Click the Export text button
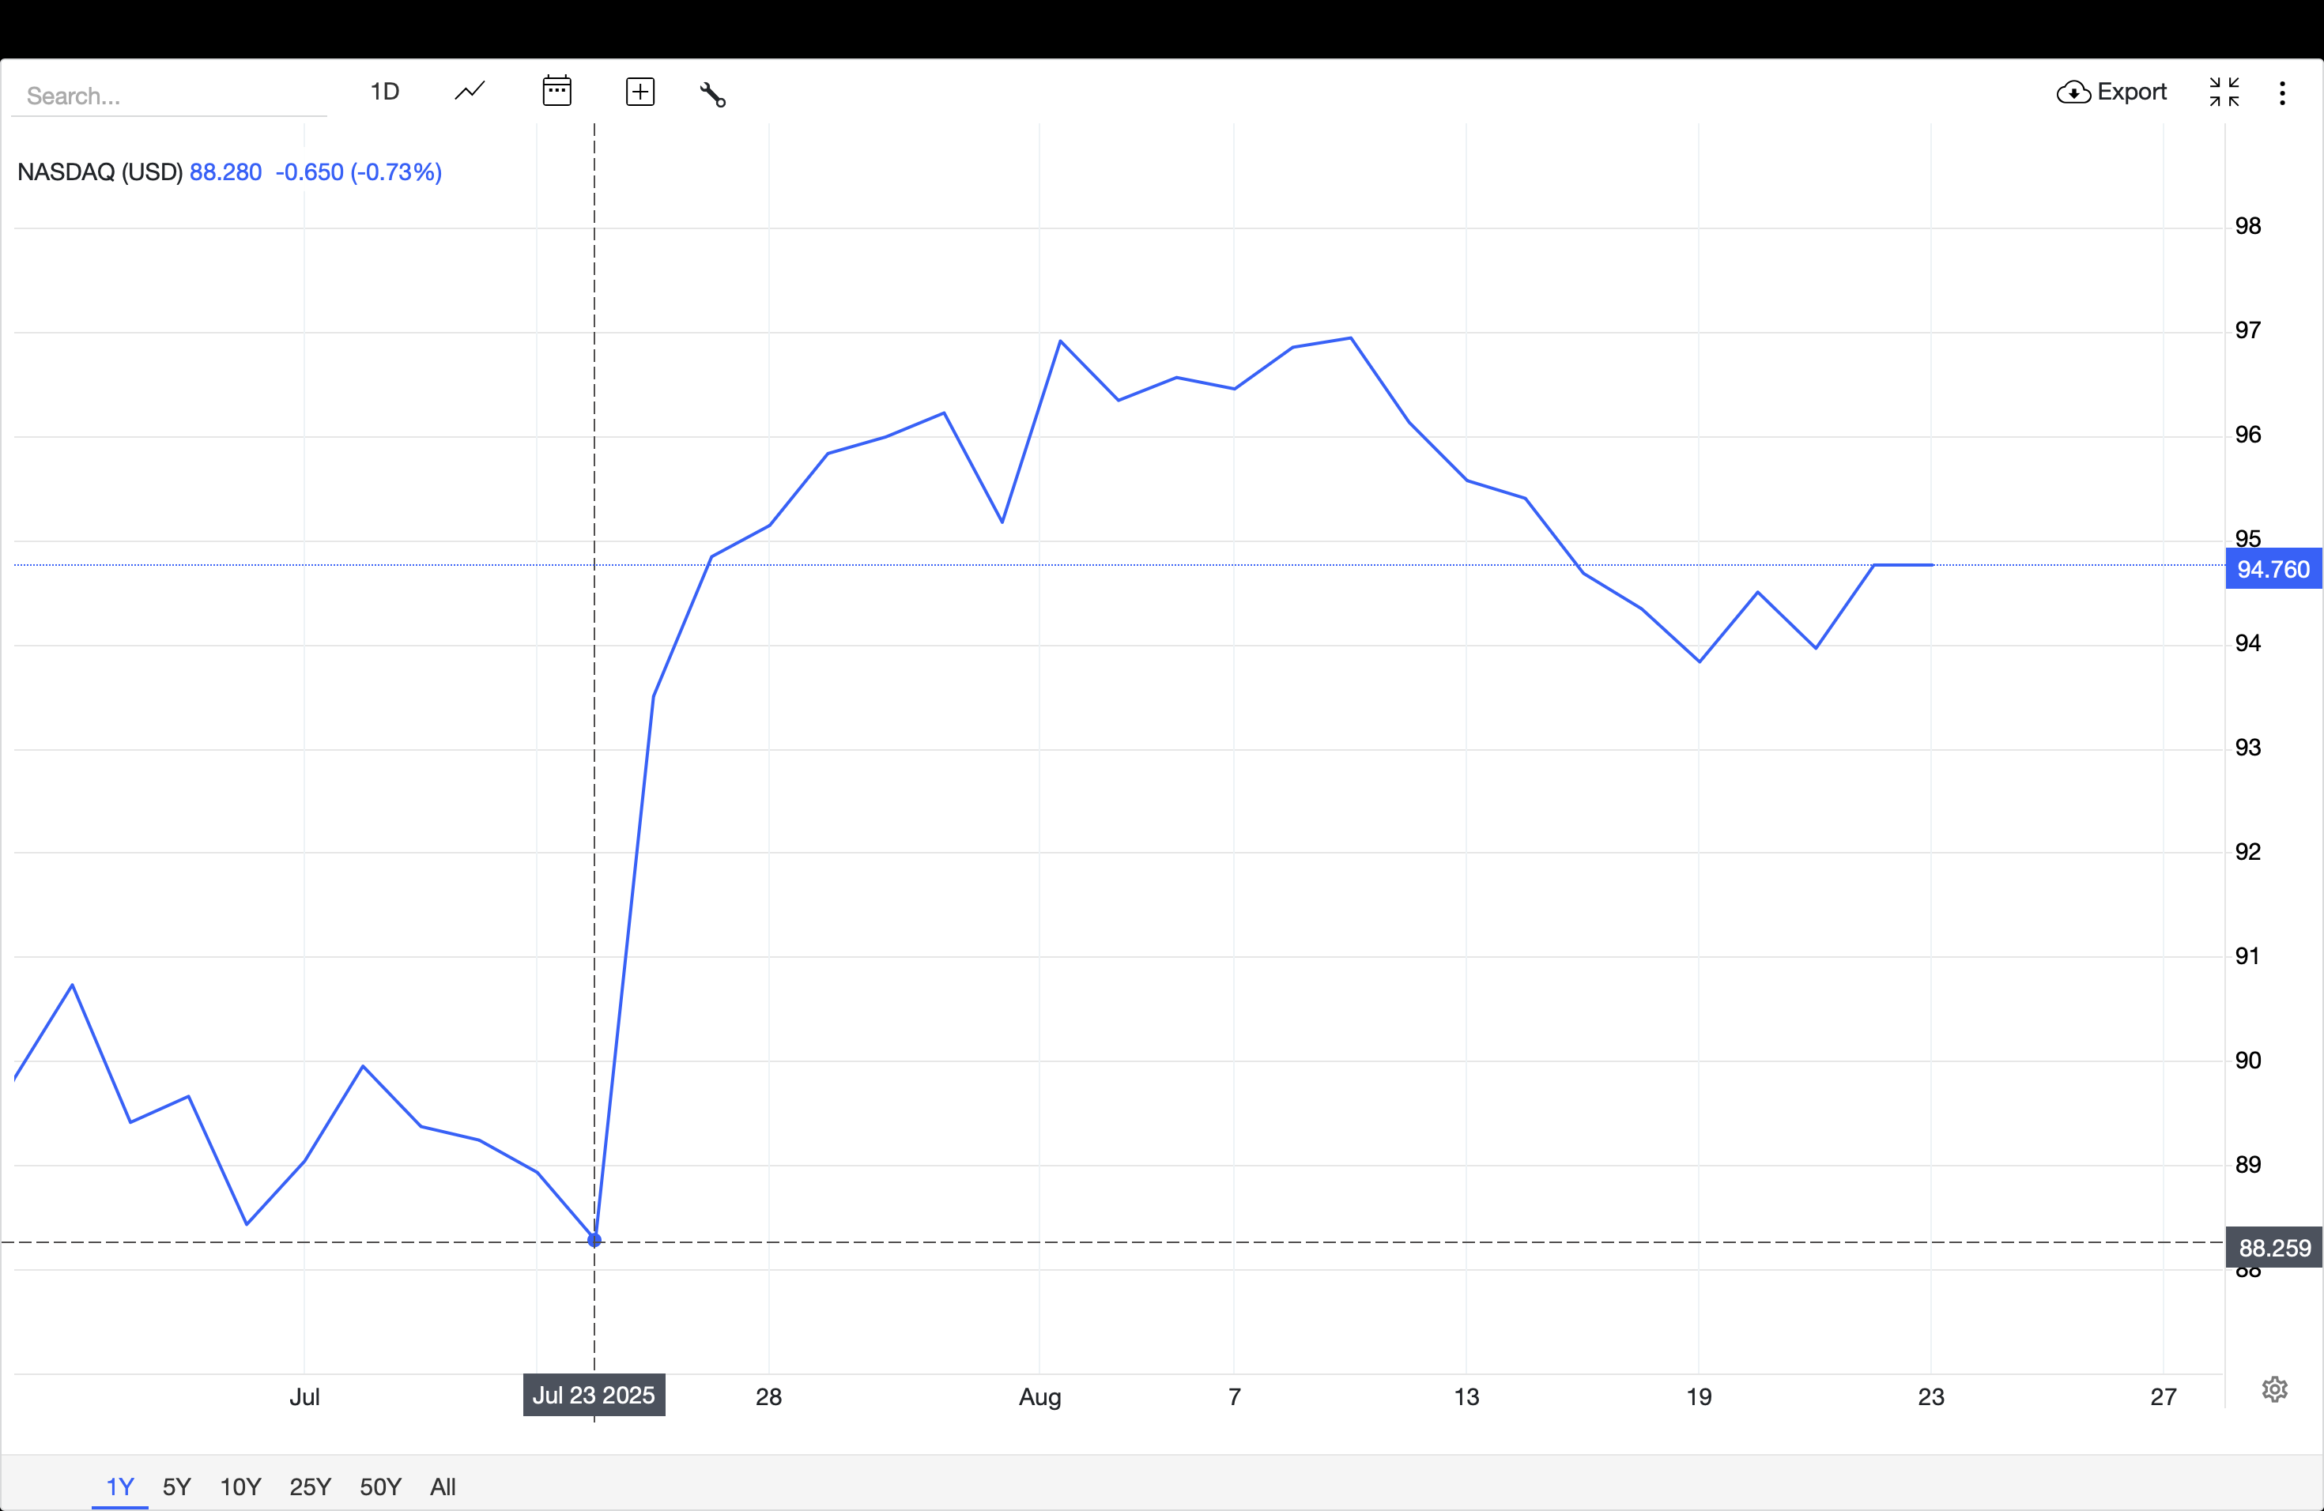The height and width of the screenshot is (1511, 2324). 2132,92
